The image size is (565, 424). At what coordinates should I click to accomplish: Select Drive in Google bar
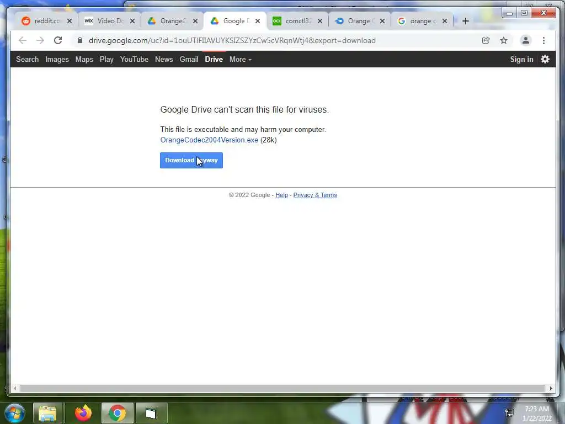[x=214, y=60]
